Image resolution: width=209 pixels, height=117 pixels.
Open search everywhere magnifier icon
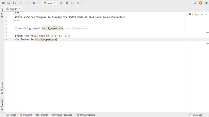[195, 3]
